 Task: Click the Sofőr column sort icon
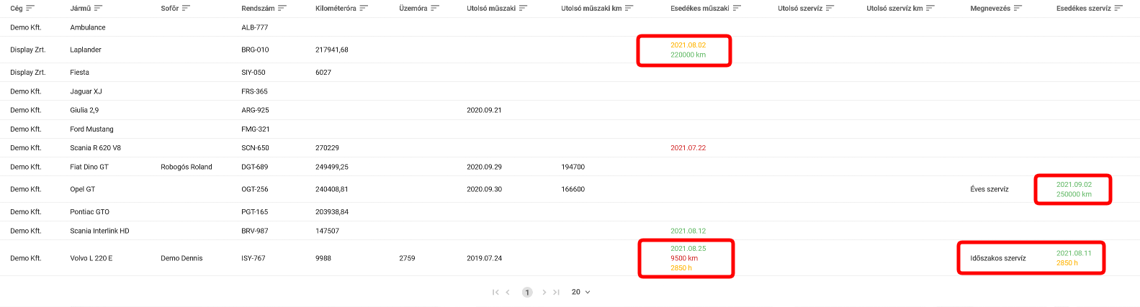point(186,9)
